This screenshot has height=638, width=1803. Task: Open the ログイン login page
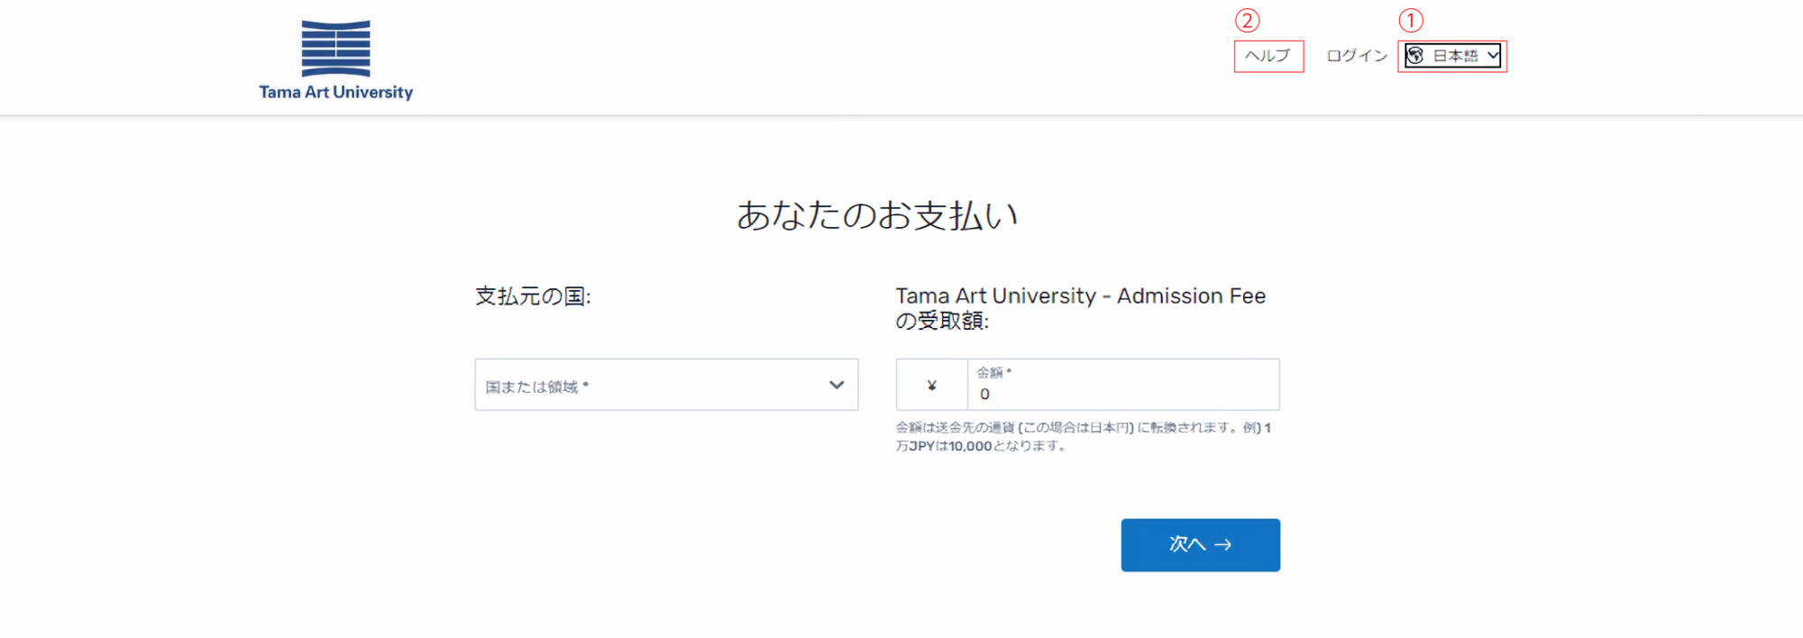[x=1356, y=56]
